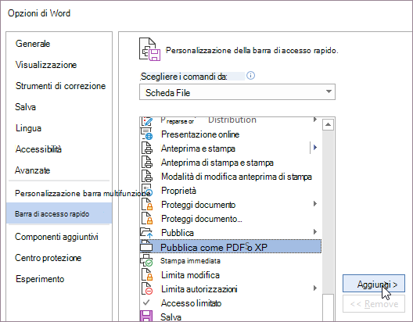
Task: Select the Presentazione online command text
Action: (200, 134)
